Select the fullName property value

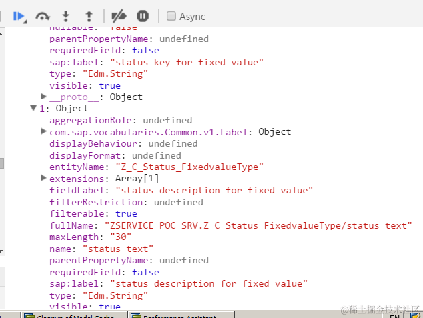(258, 225)
